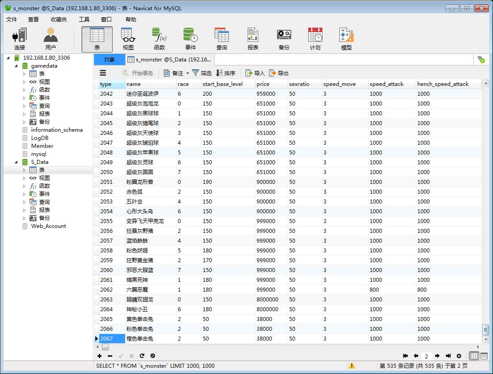493x374 pixels.
Task: Switch to form view mode
Action: [x=484, y=356]
